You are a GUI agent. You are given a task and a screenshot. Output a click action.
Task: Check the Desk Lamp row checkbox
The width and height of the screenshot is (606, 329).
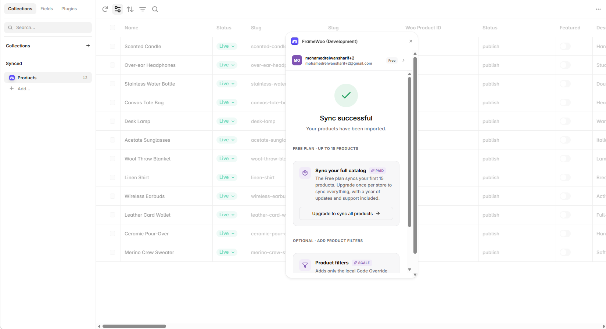pyautogui.click(x=112, y=121)
